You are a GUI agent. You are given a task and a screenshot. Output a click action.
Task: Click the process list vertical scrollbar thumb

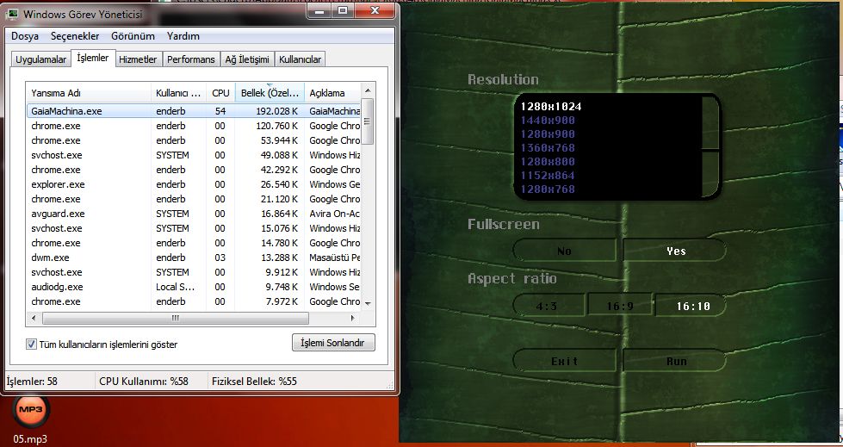(x=368, y=121)
